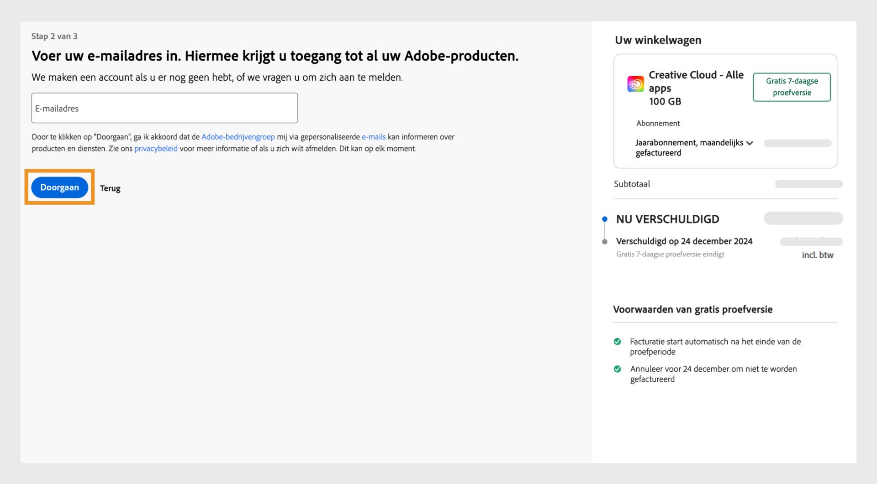Click the Subtotaal label
877x484 pixels.
click(x=632, y=184)
